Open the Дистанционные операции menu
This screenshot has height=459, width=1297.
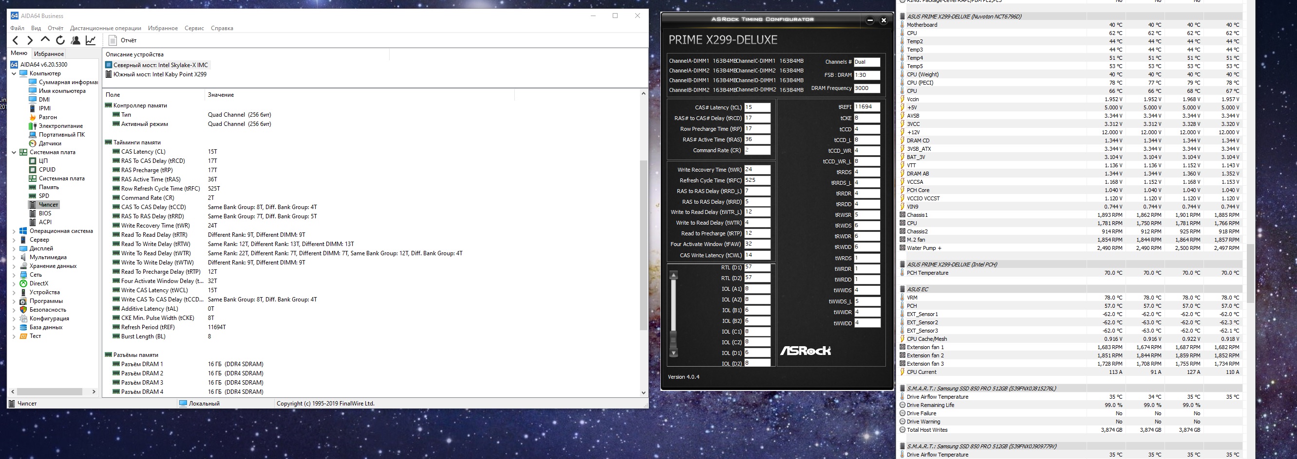coord(106,28)
